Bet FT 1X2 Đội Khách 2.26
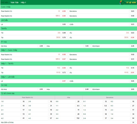The height and width of the screenshot is (124, 137). coord(132,46)
